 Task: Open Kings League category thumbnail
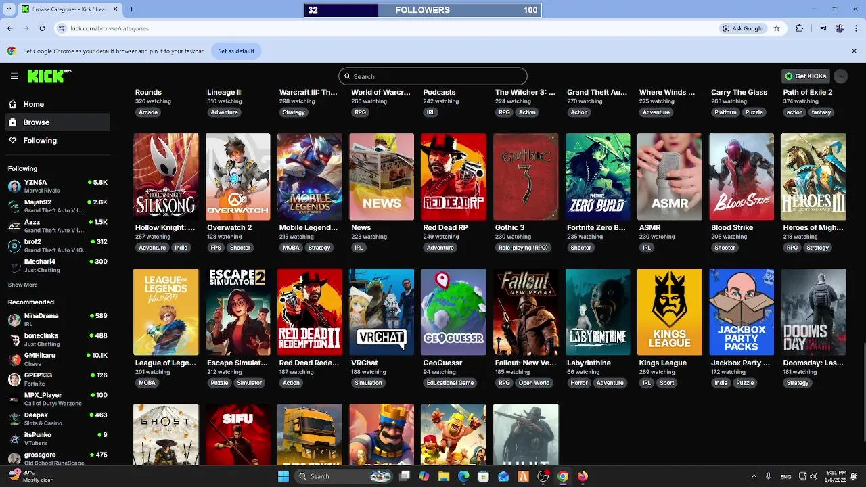point(670,312)
